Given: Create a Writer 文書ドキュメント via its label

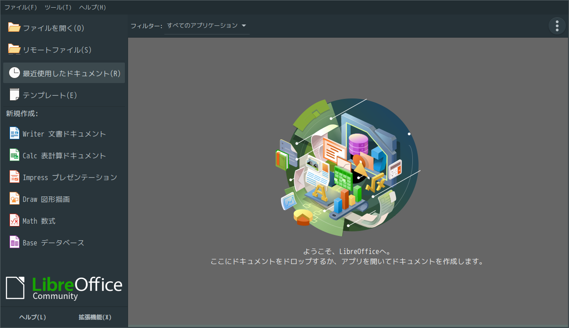Looking at the screenshot, I should coord(64,134).
